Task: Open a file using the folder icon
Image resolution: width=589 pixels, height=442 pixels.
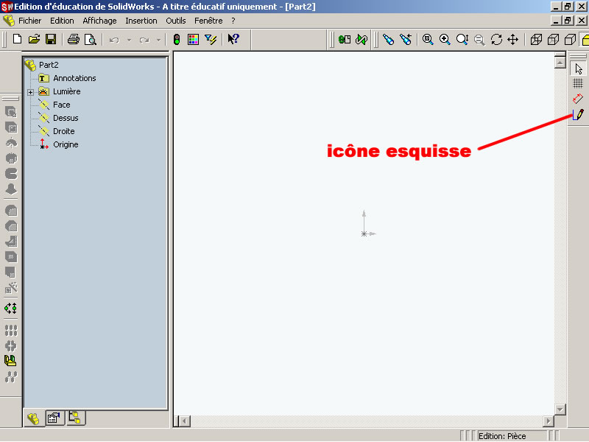Action: point(34,39)
